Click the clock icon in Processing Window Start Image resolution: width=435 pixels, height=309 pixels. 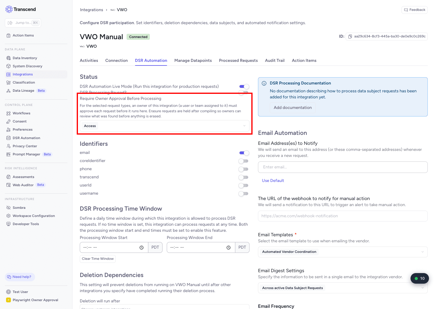coord(141,247)
